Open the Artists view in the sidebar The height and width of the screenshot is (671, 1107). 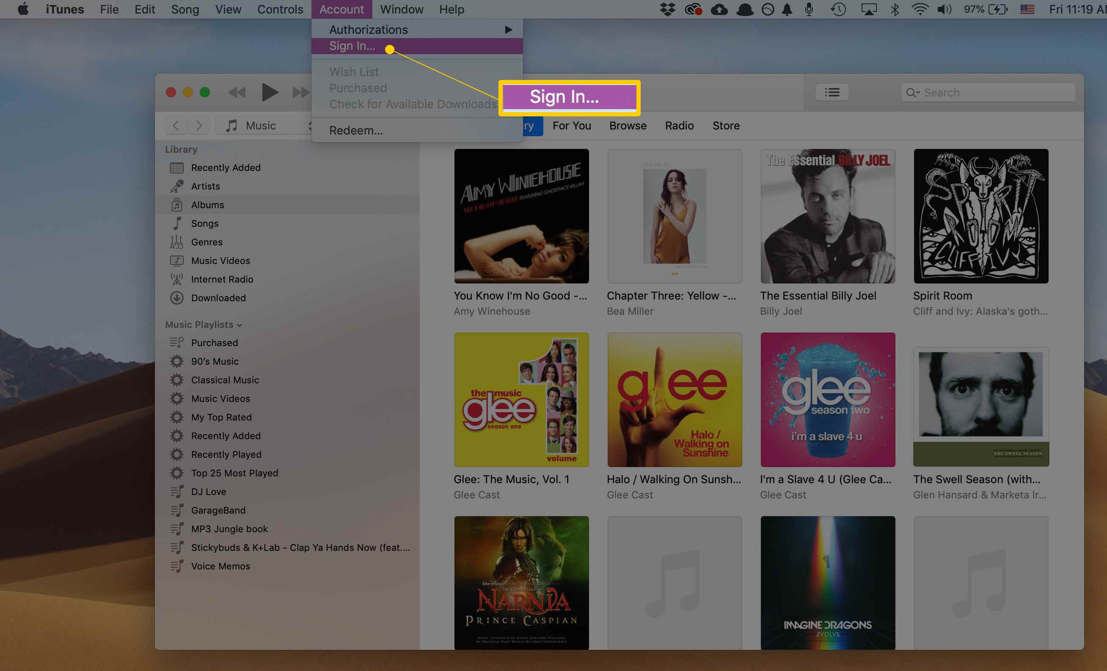pyautogui.click(x=287, y=186)
